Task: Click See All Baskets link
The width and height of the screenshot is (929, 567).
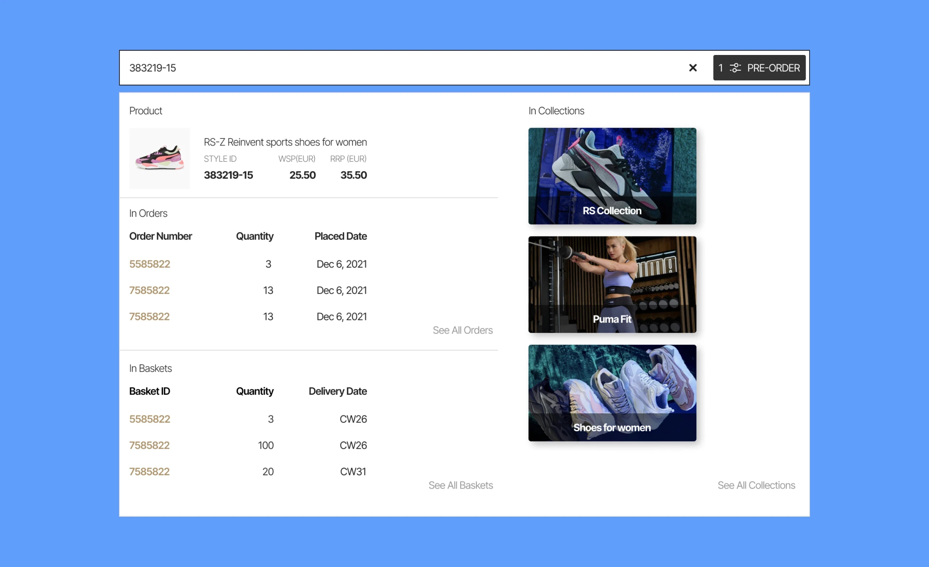Action: (460, 485)
